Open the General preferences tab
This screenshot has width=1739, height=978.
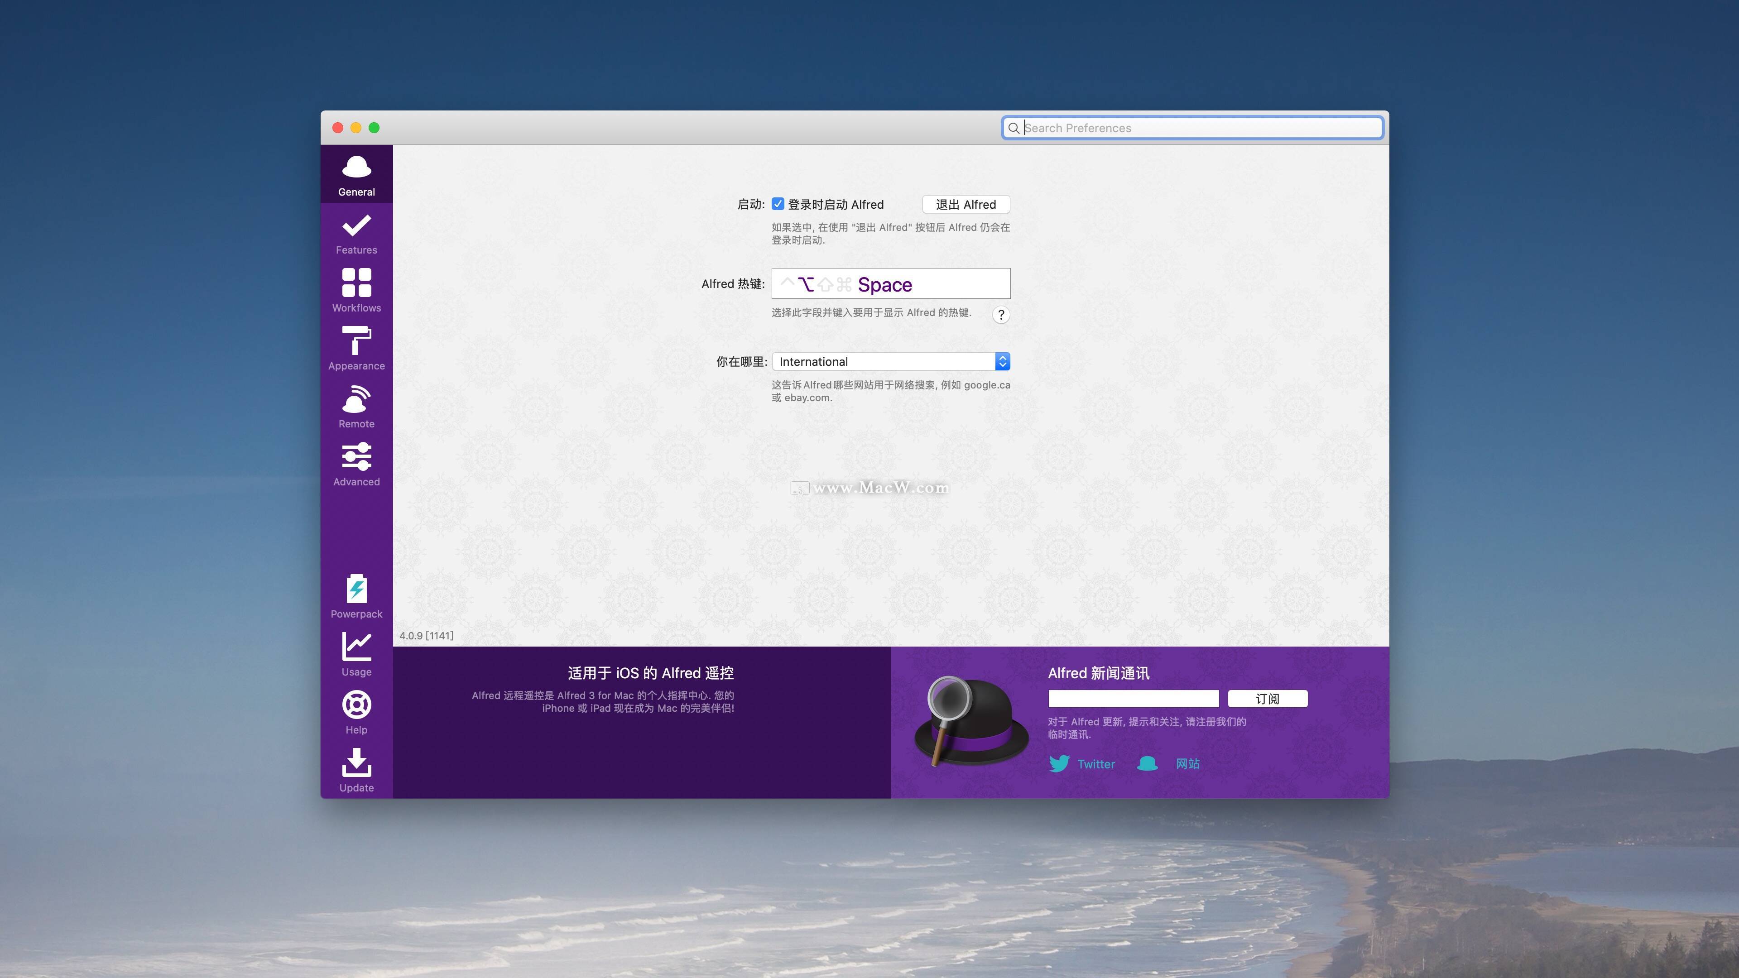pyautogui.click(x=356, y=174)
